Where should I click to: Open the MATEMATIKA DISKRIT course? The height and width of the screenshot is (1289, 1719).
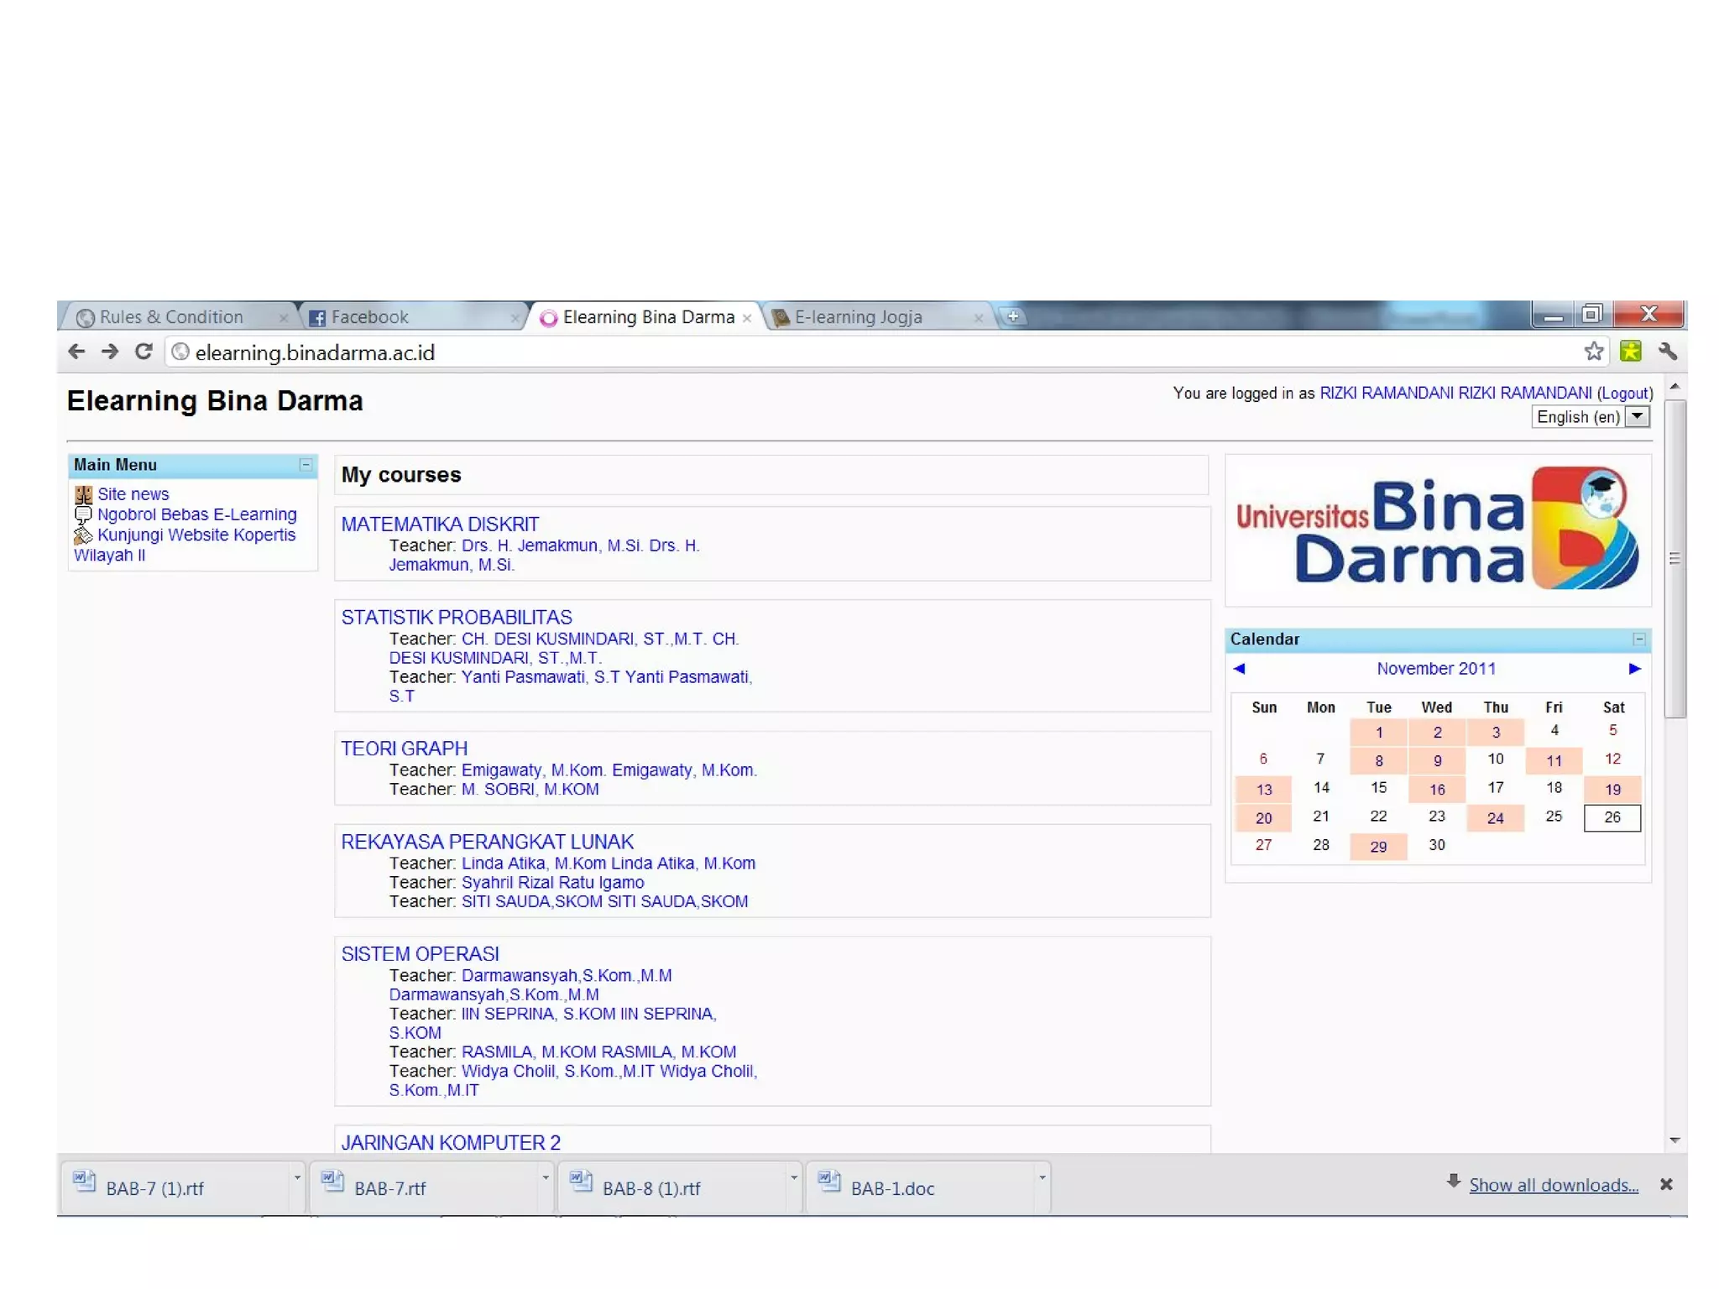440,524
